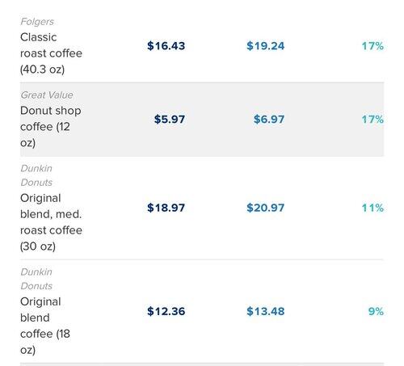
Task: Click the $18.97 price
Action: coord(166,208)
